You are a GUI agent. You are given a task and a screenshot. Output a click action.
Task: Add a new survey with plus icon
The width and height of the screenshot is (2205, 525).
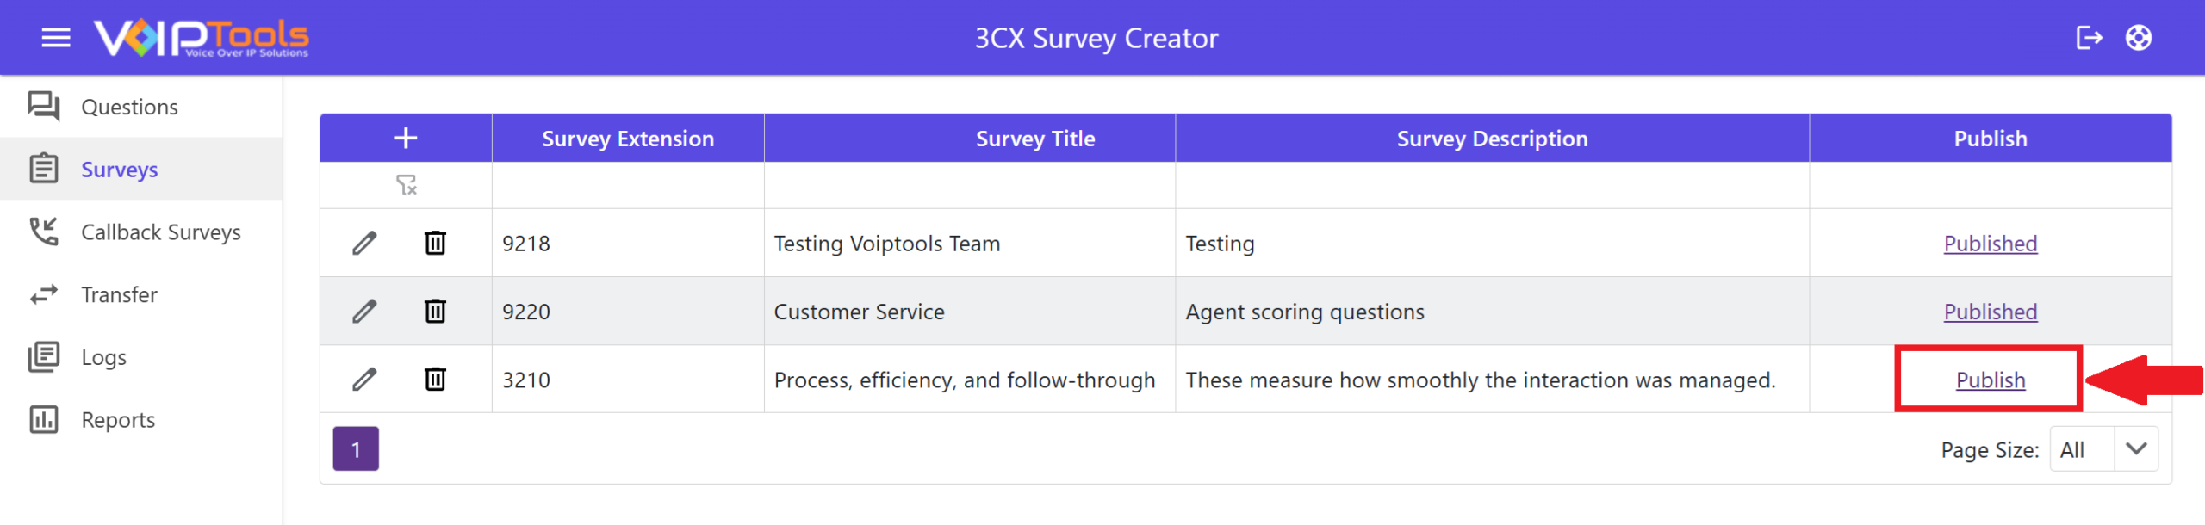(406, 138)
